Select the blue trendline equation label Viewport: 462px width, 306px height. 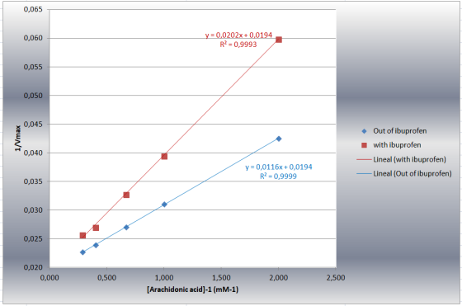(279, 167)
